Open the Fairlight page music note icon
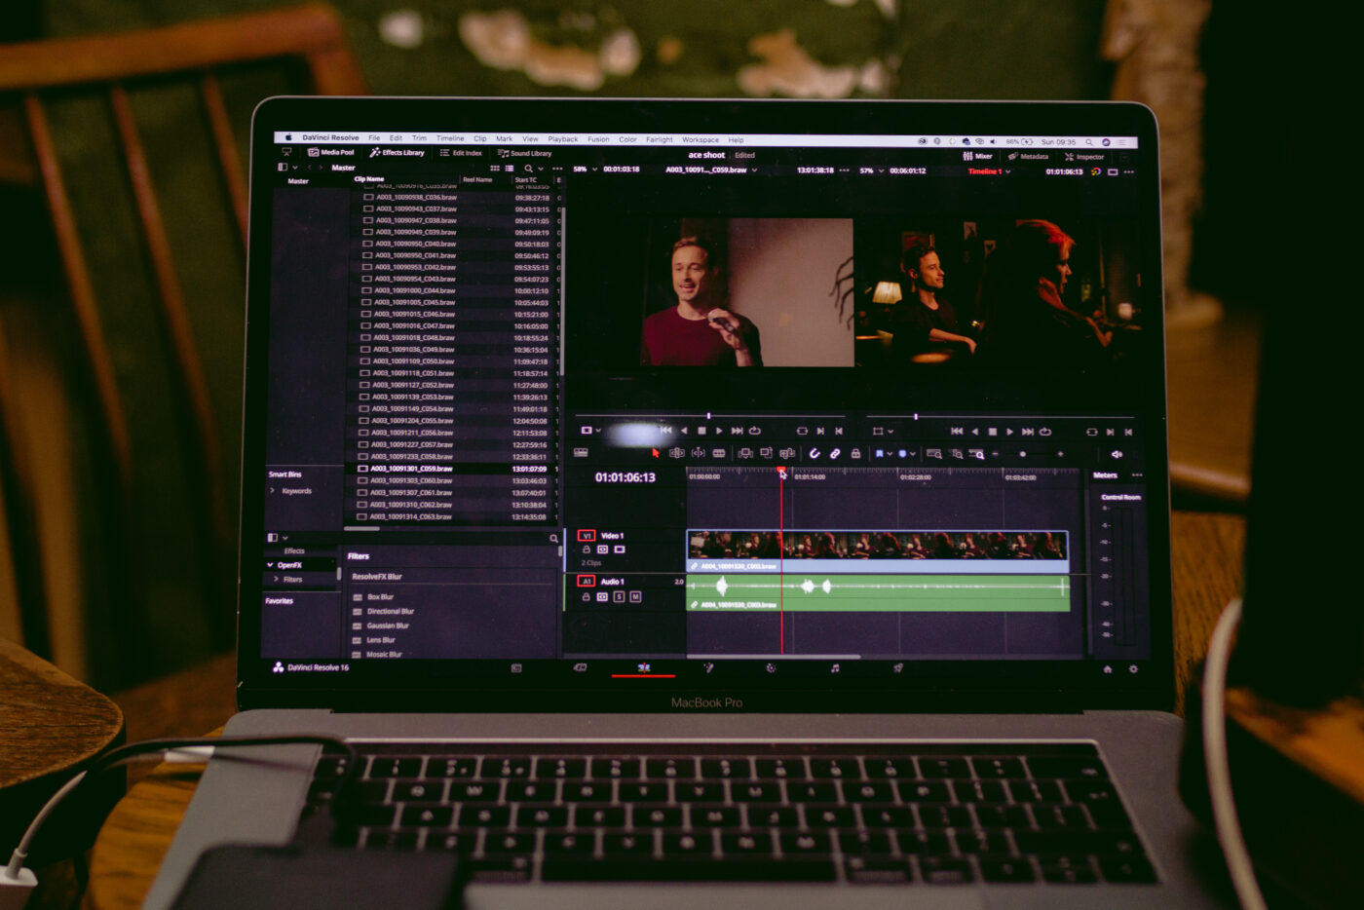Image resolution: width=1364 pixels, height=910 pixels. (x=835, y=667)
